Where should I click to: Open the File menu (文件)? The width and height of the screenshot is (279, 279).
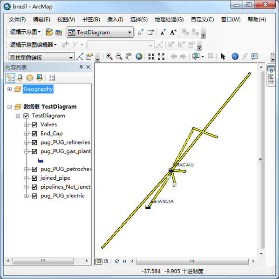(17, 20)
